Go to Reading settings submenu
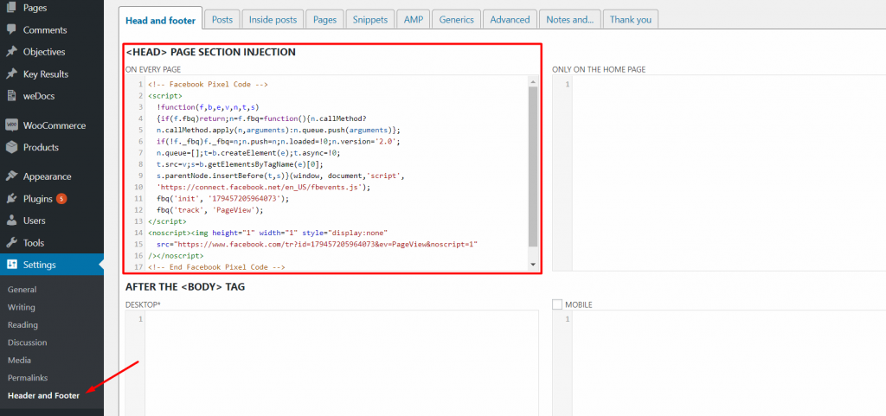This screenshot has height=416, width=886. click(x=22, y=324)
